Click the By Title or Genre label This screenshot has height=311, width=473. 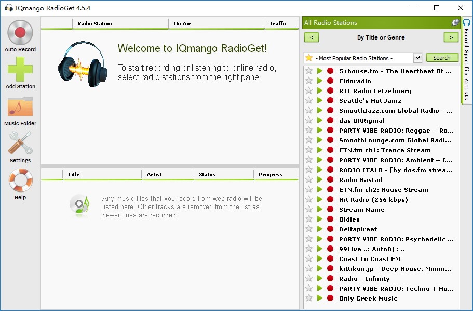381,37
